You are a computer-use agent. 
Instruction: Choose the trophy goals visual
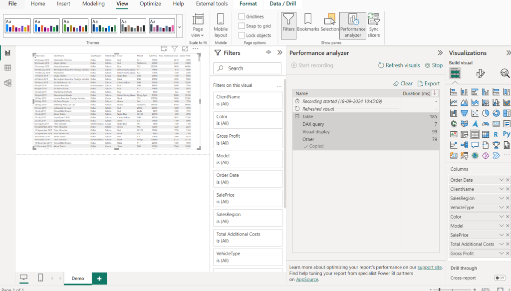(x=496, y=145)
